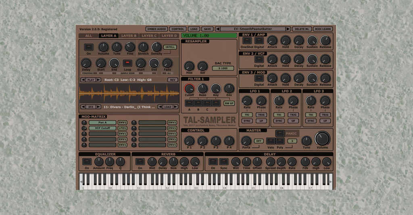Activate the MIDI LEARN button

click(x=323, y=29)
